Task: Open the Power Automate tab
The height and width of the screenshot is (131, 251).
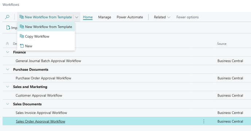Action: point(130,17)
